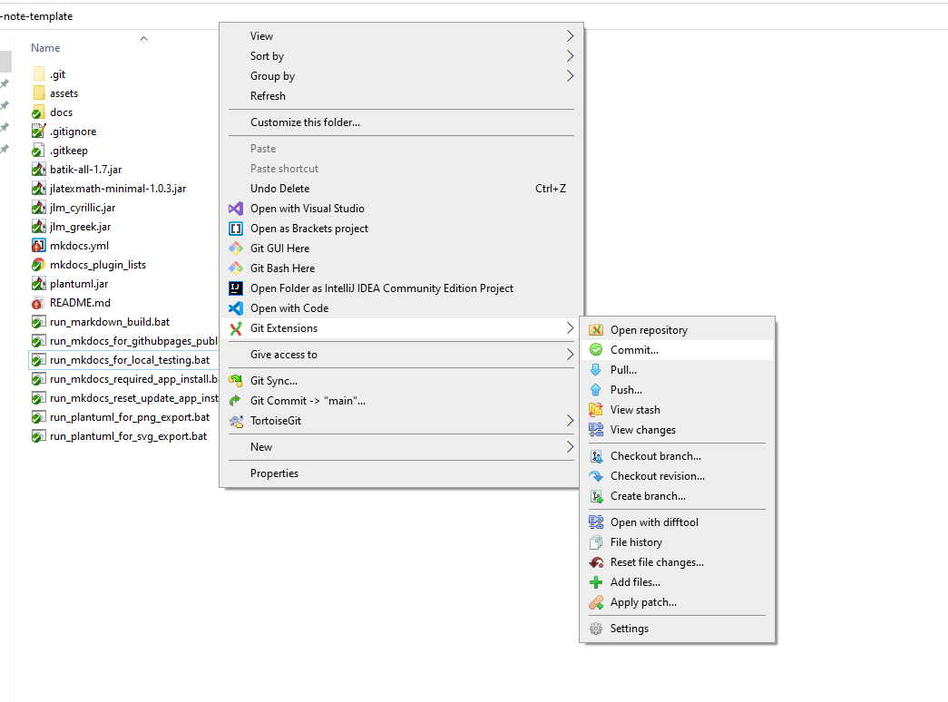Click the Git Commit main arrow icon

(236, 400)
